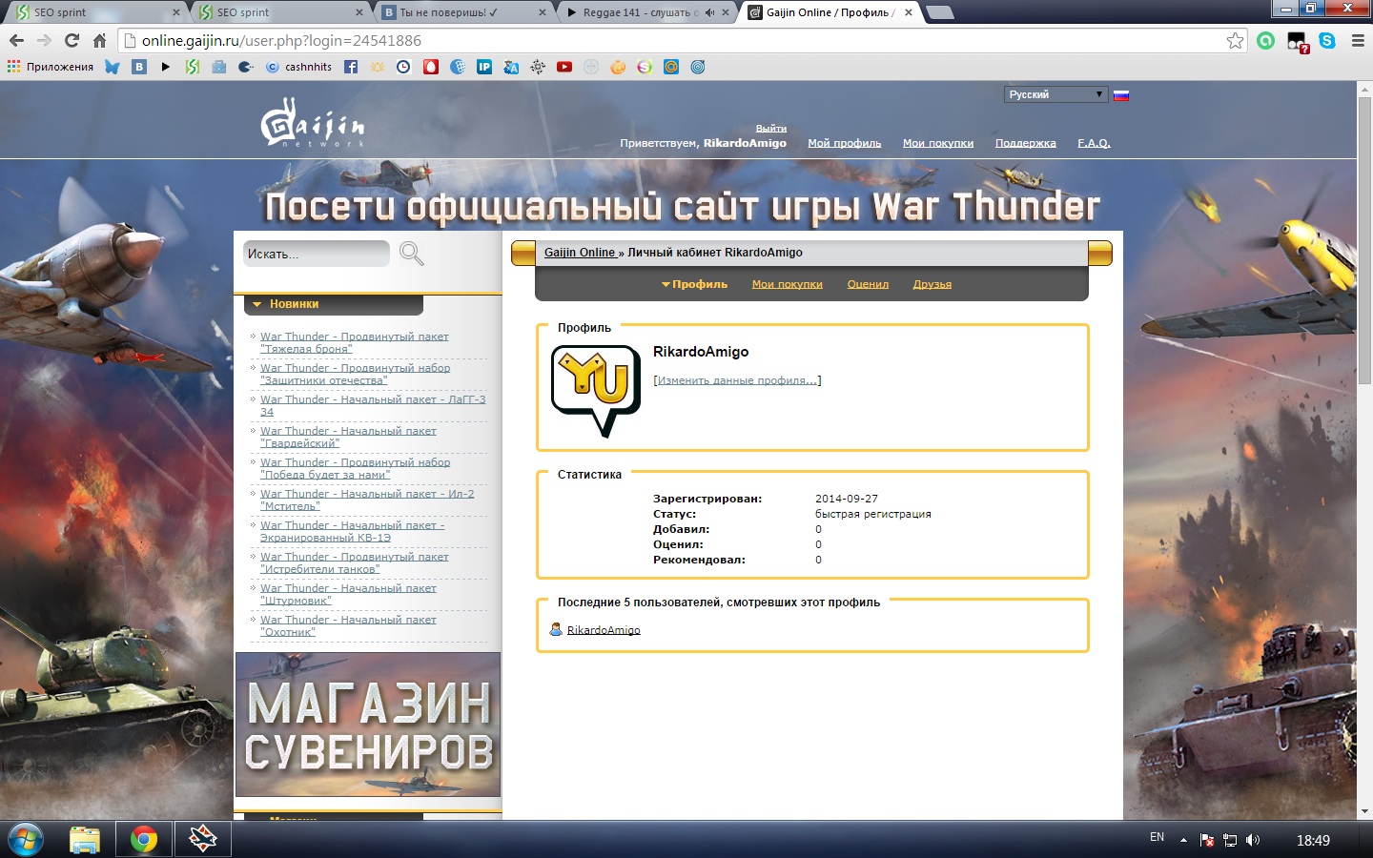Open Gaijin Online breadcrumb link
This screenshot has height=858, width=1373.
580,253
